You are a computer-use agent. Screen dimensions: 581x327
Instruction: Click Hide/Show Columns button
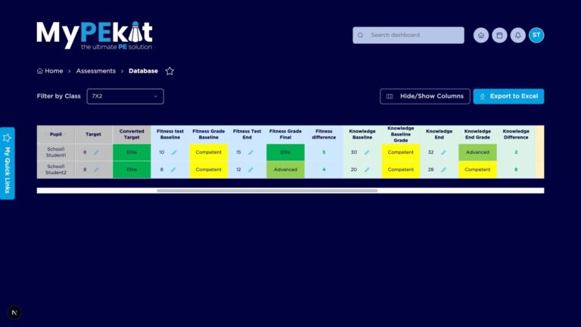click(425, 96)
